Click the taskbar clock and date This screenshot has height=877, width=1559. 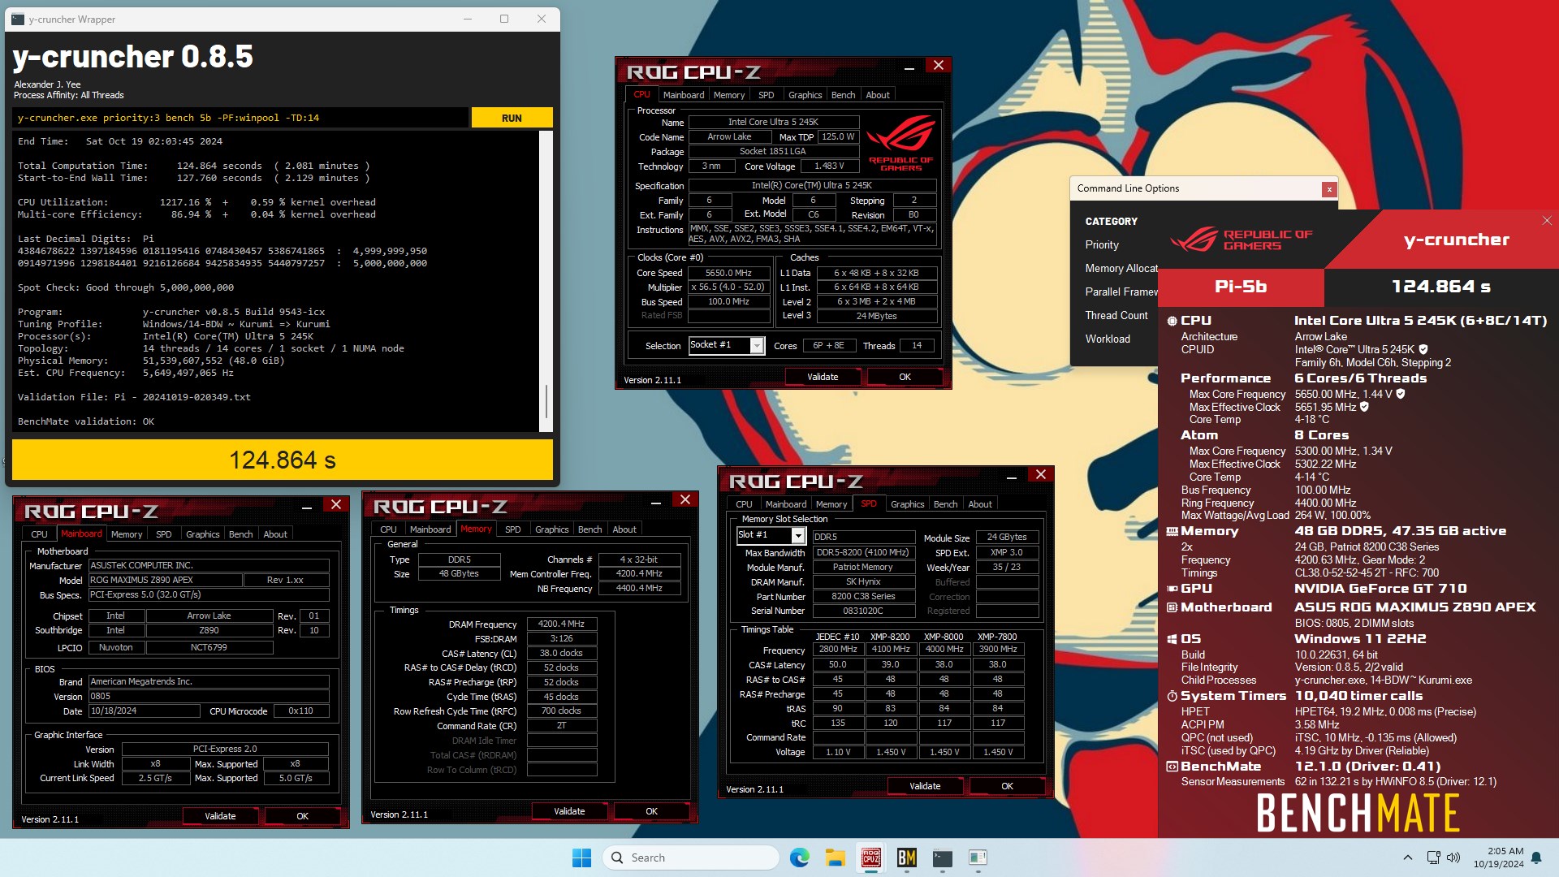click(1499, 858)
